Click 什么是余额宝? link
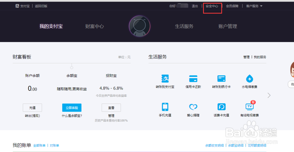The height and width of the screenshot is (152, 294). 72,116
